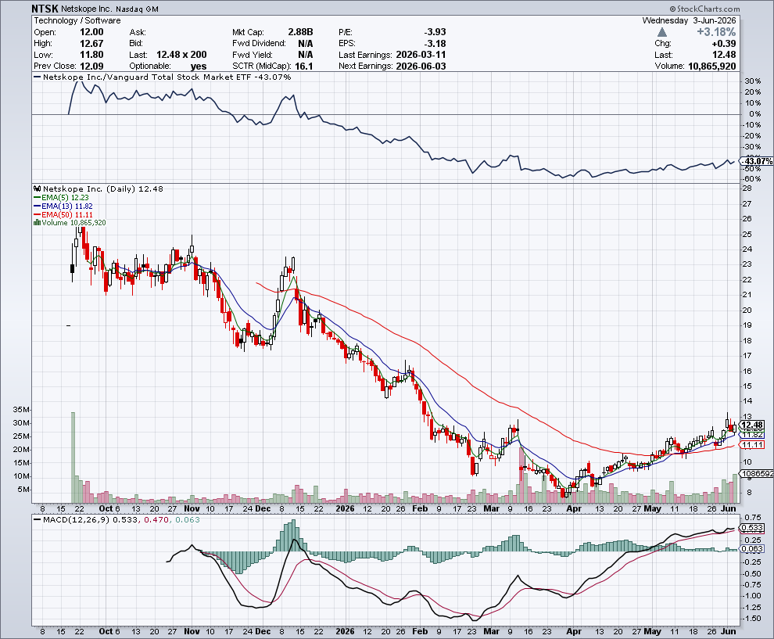Click the relative strength vs Vanguard ETF legend

tap(163, 77)
